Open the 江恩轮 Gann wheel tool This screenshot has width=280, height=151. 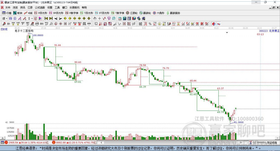pos(132,13)
